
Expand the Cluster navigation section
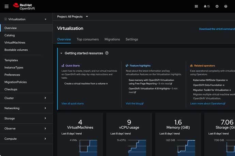point(26,98)
